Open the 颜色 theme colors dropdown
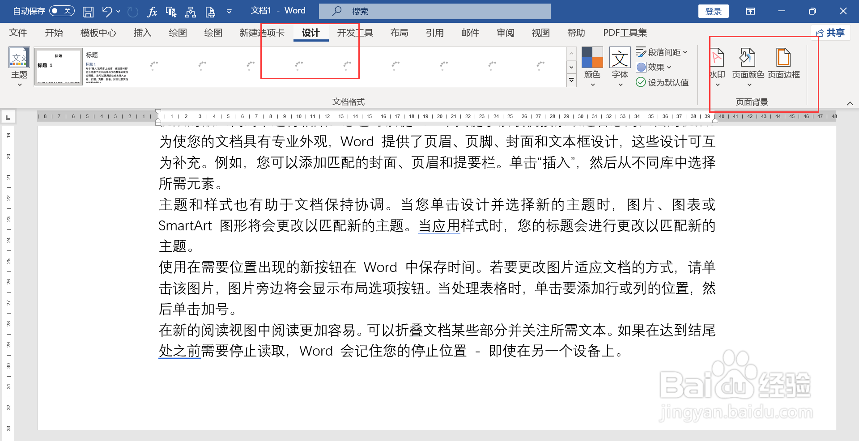859x441 pixels. point(592,67)
